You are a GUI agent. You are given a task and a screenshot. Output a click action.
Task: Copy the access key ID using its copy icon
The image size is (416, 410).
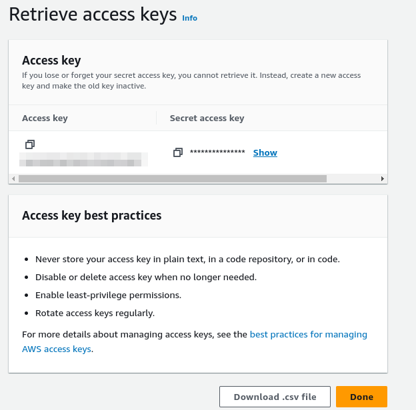pyautogui.click(x=29, y=144)
